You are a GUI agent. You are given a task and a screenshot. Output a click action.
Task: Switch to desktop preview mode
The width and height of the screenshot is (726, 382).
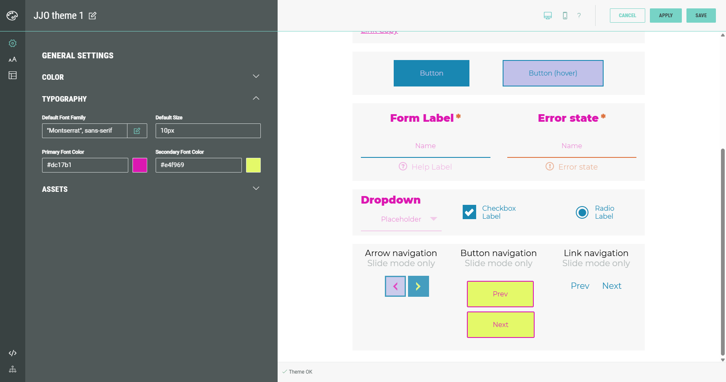(x=548, y=16)
